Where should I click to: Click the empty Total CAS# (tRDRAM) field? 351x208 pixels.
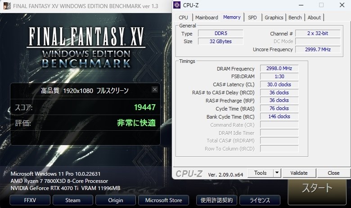coord(279,141)
